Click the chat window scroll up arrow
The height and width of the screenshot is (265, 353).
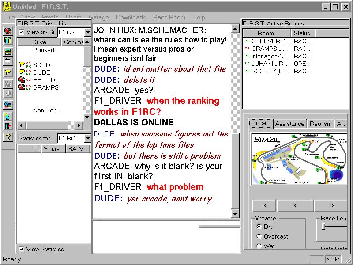pyautogui.click(x=235, y=29)
